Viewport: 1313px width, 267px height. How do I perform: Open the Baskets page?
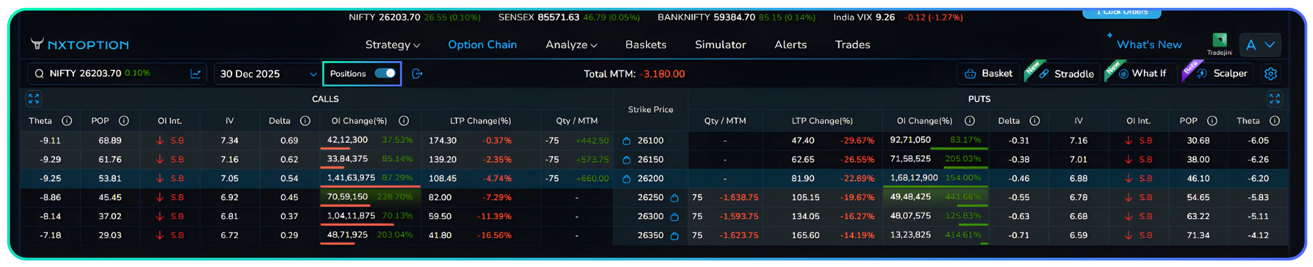point(646,45)
